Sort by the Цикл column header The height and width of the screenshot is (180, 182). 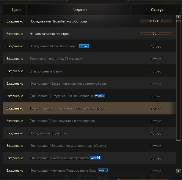coord(16,10)
